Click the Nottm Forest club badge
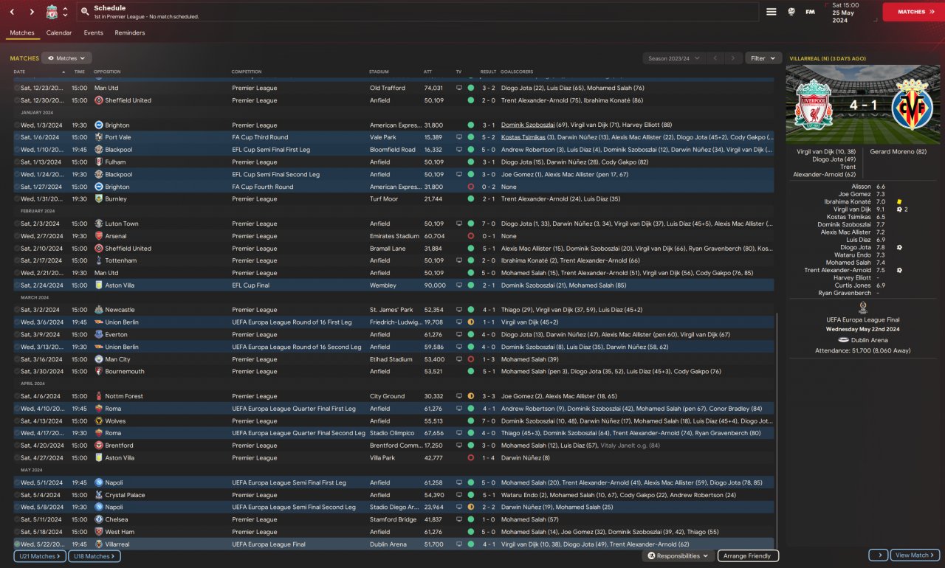Screen dimensions: 945x568 99,396
